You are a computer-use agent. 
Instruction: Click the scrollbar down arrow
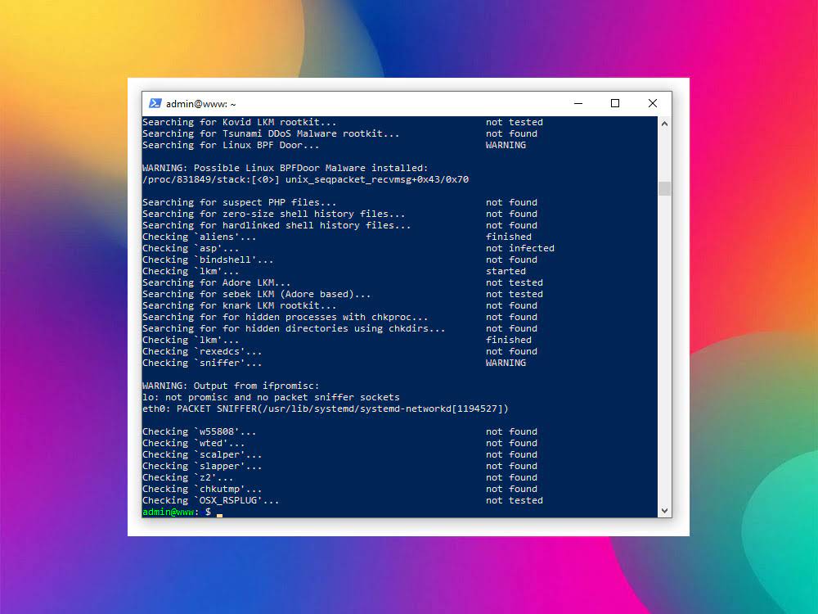664,510
